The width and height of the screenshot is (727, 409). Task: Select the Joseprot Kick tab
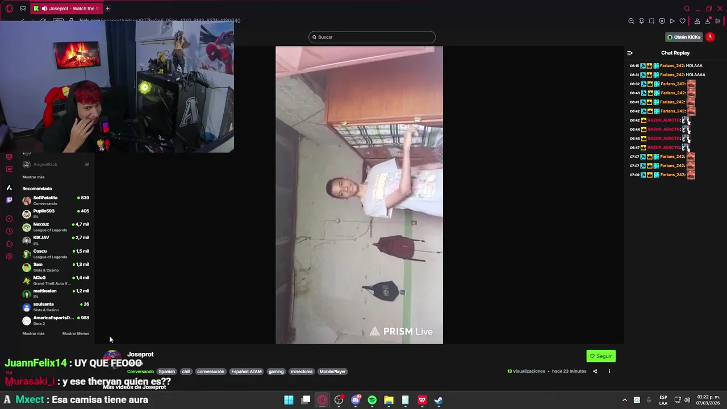click(66, 9)
